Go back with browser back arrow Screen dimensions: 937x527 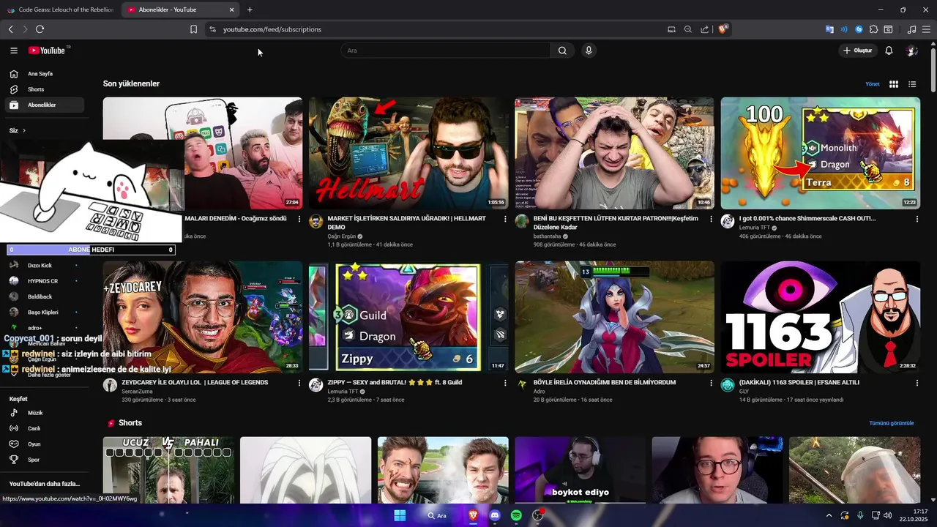10,29
